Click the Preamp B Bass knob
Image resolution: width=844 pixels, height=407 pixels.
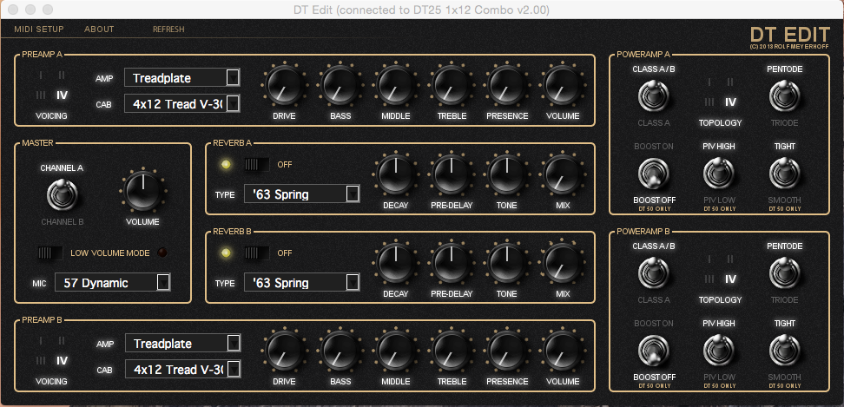pos(340,351)
